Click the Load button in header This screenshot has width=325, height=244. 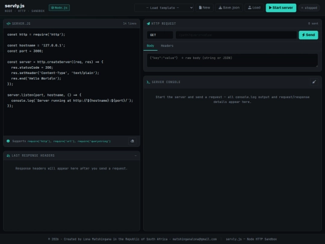pyautogui.click(x=254, y=8)
